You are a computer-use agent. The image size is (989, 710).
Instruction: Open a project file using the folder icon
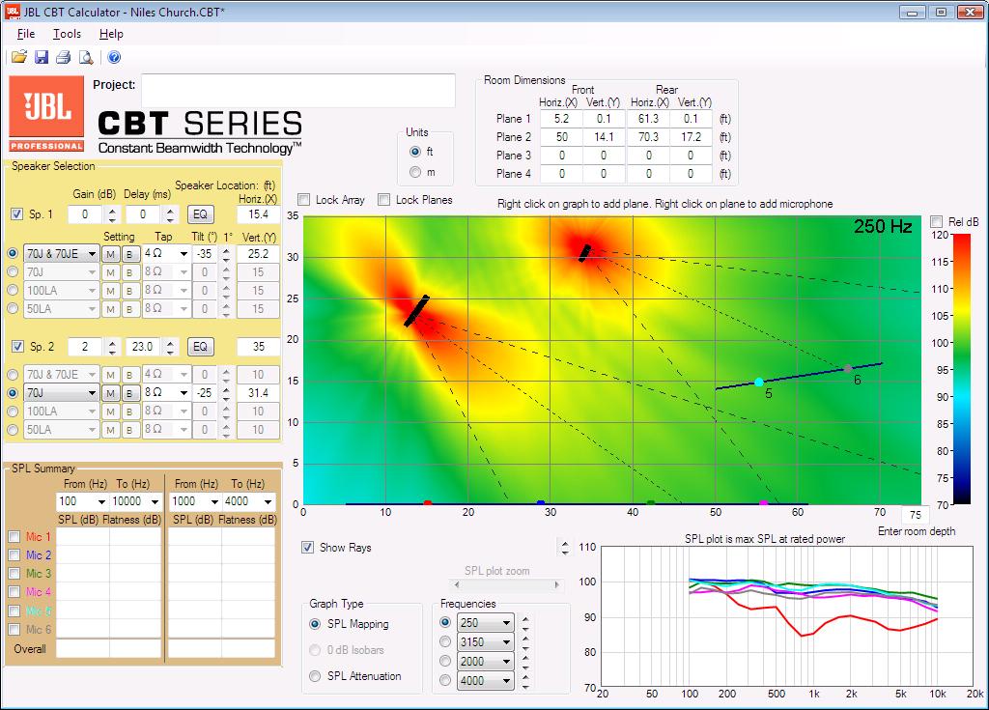coord(19,57)
